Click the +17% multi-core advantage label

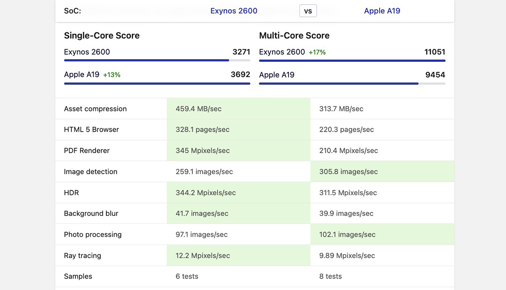pyautogui.click(x=317, y=53)
